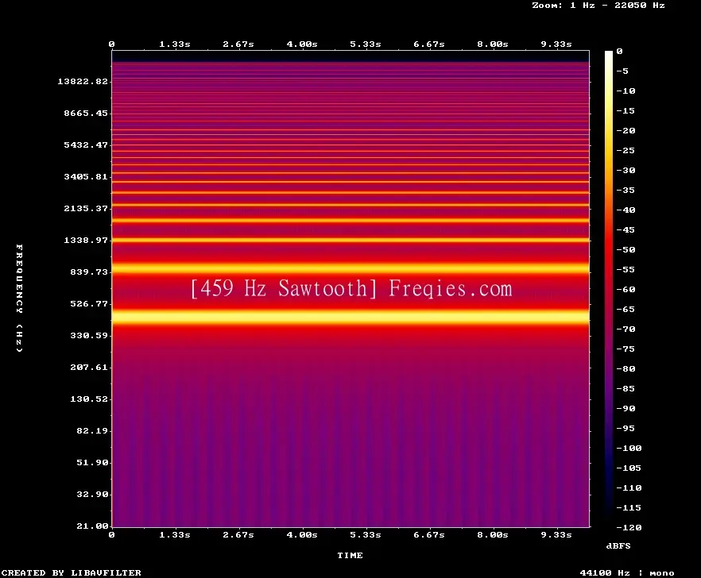Click the 21.00 frequency axis label
701x578 pixels.
(x=92, y=526)
